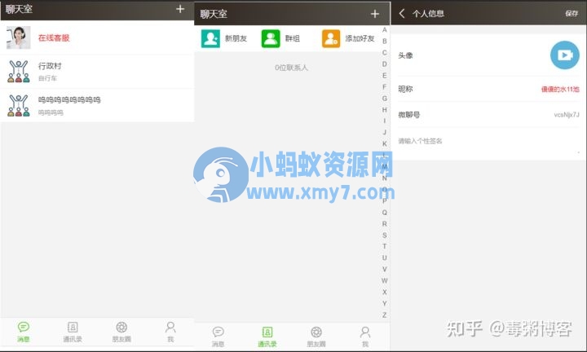The width and height of the screenshot is (587, 352).
Task: Jump to letter U in index bar
Action: click(x=385, y=258)
